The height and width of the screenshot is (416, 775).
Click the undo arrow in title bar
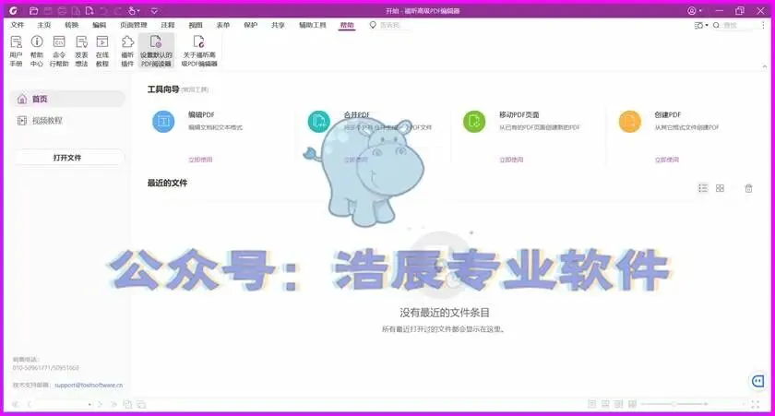[x=103, y=10]
